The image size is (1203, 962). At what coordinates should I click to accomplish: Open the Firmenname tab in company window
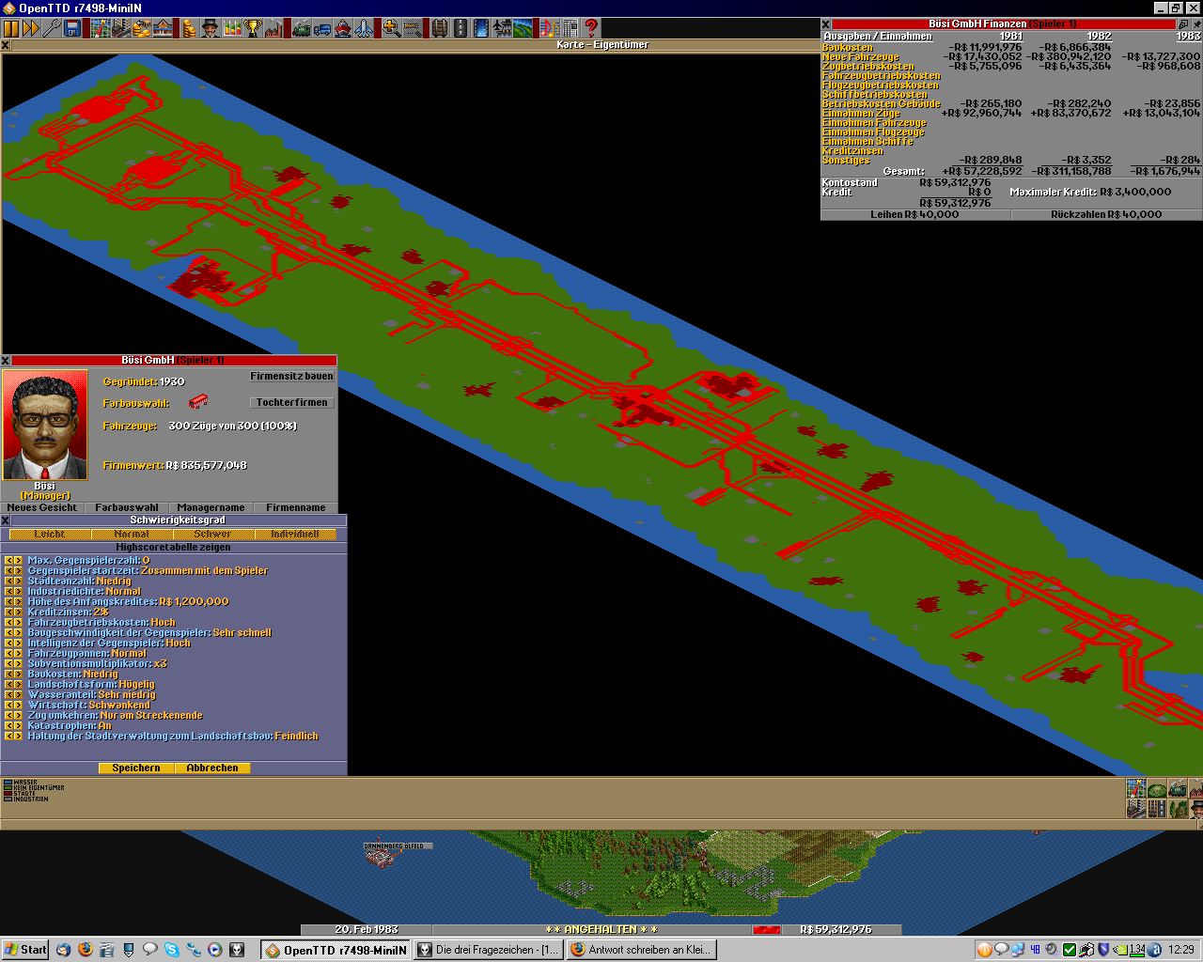[295, 507]
